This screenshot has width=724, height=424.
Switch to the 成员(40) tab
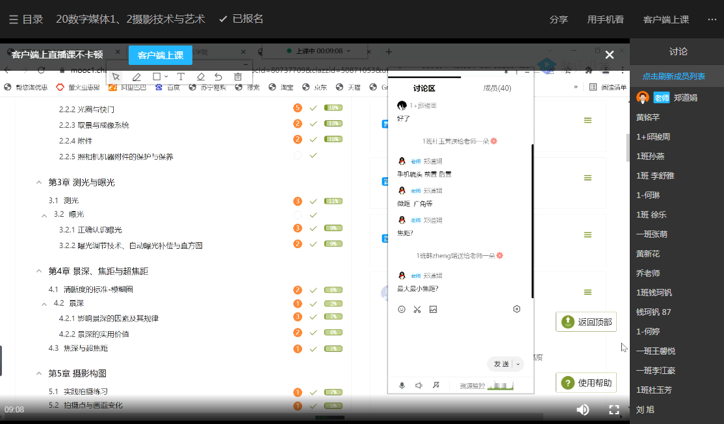(x=497, y=88)
